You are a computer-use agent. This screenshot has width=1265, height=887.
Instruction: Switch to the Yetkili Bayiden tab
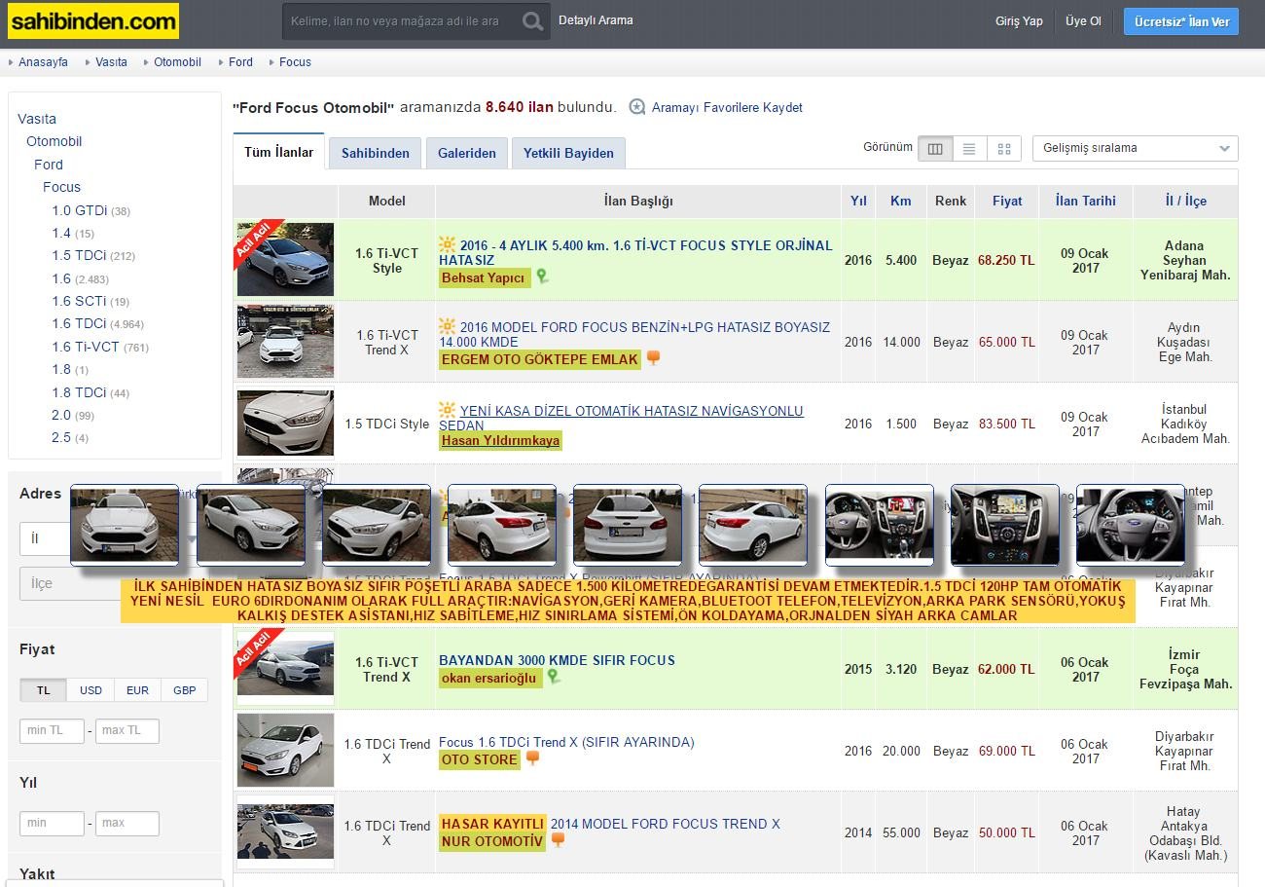click(568, 153)
